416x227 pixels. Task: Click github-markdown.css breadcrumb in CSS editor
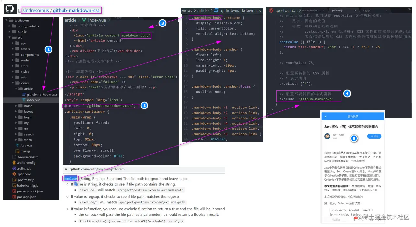pos(241,10)
